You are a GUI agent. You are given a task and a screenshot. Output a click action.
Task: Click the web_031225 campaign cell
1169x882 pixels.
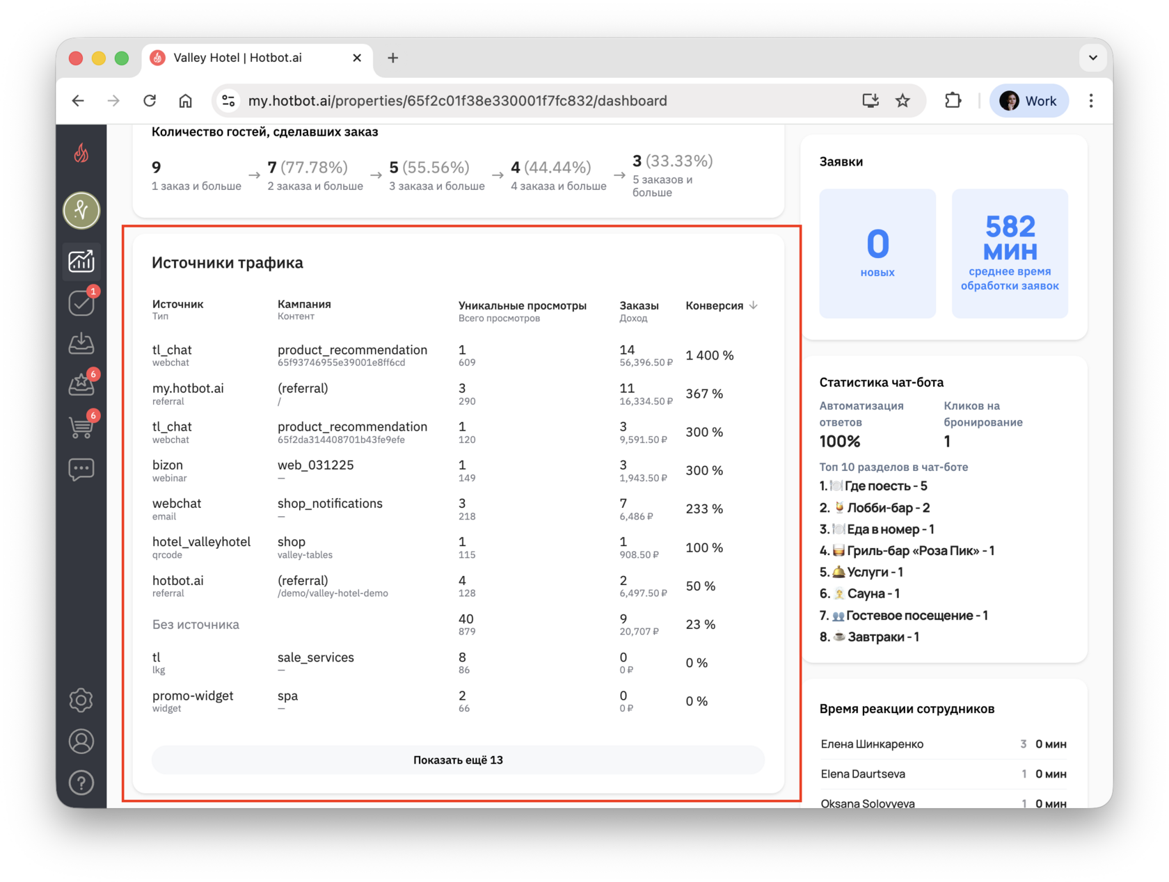click(x=316, y=465)
